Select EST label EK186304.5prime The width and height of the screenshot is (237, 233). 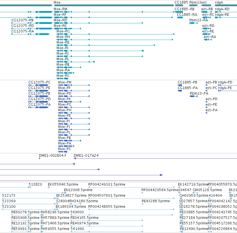[71, 207]
